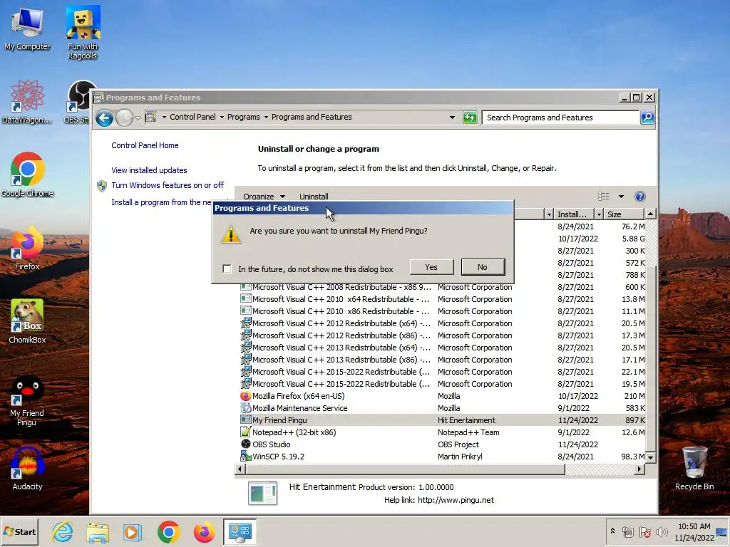Sort by Size column header
730x547 pixels.
[623, 214]
